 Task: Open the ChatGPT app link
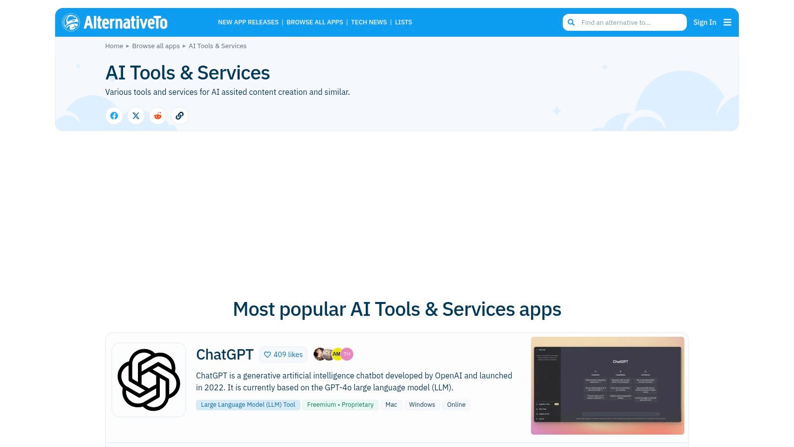(x=225, y=355)
